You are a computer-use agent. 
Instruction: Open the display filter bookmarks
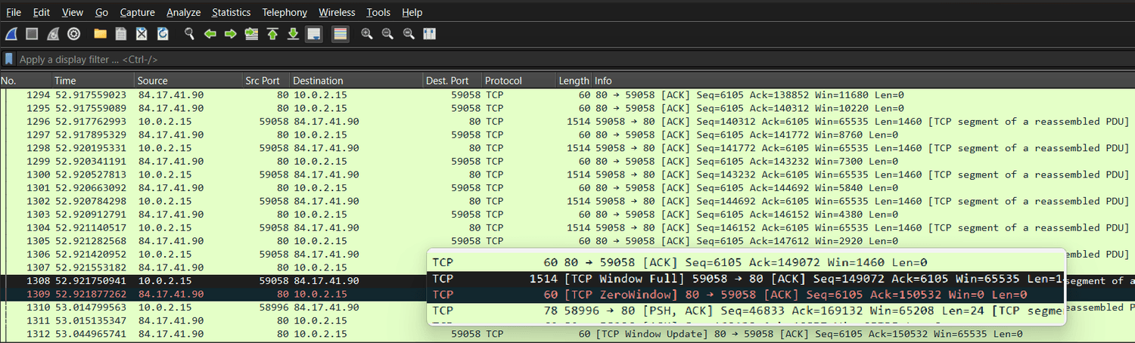tap(9, 59)
